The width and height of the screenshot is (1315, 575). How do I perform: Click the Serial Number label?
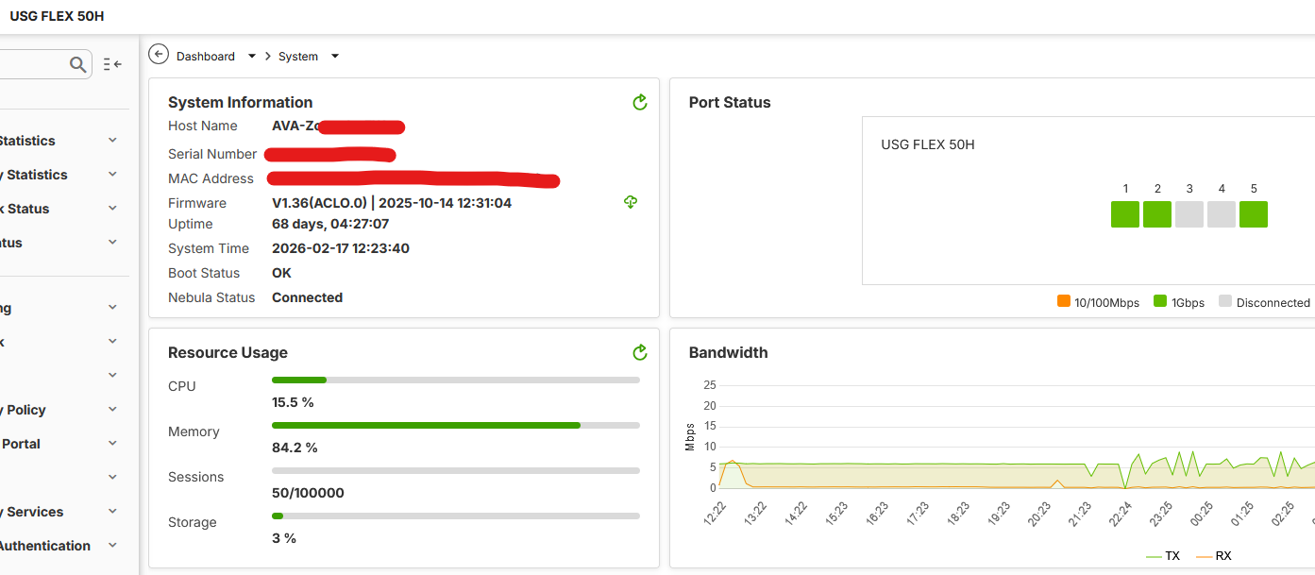coord(212,154)
